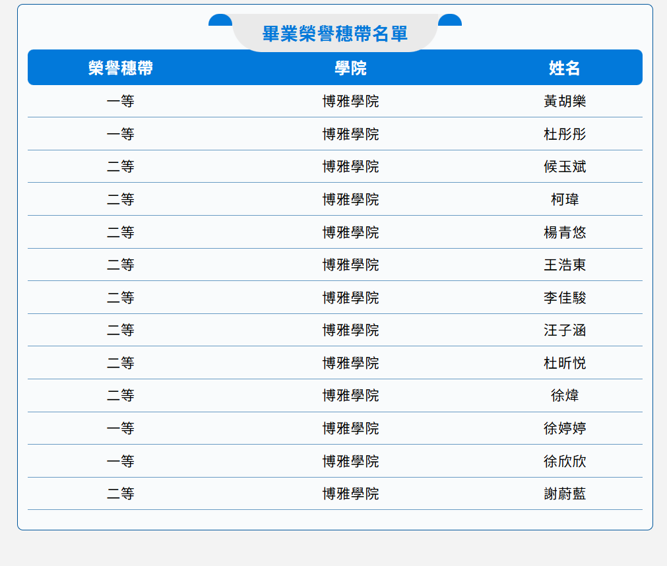
Task: Click the name 柯瑋
Action: point(565,199)
